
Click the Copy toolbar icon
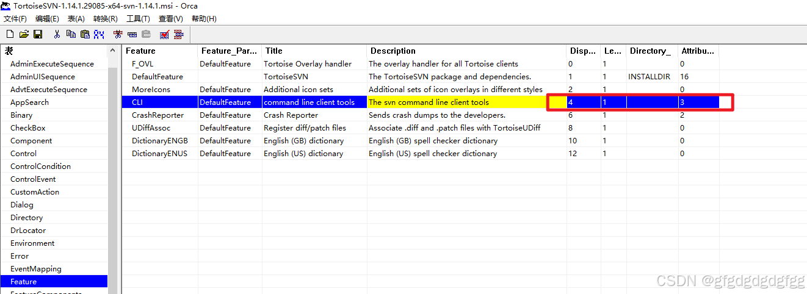[71, 34]
